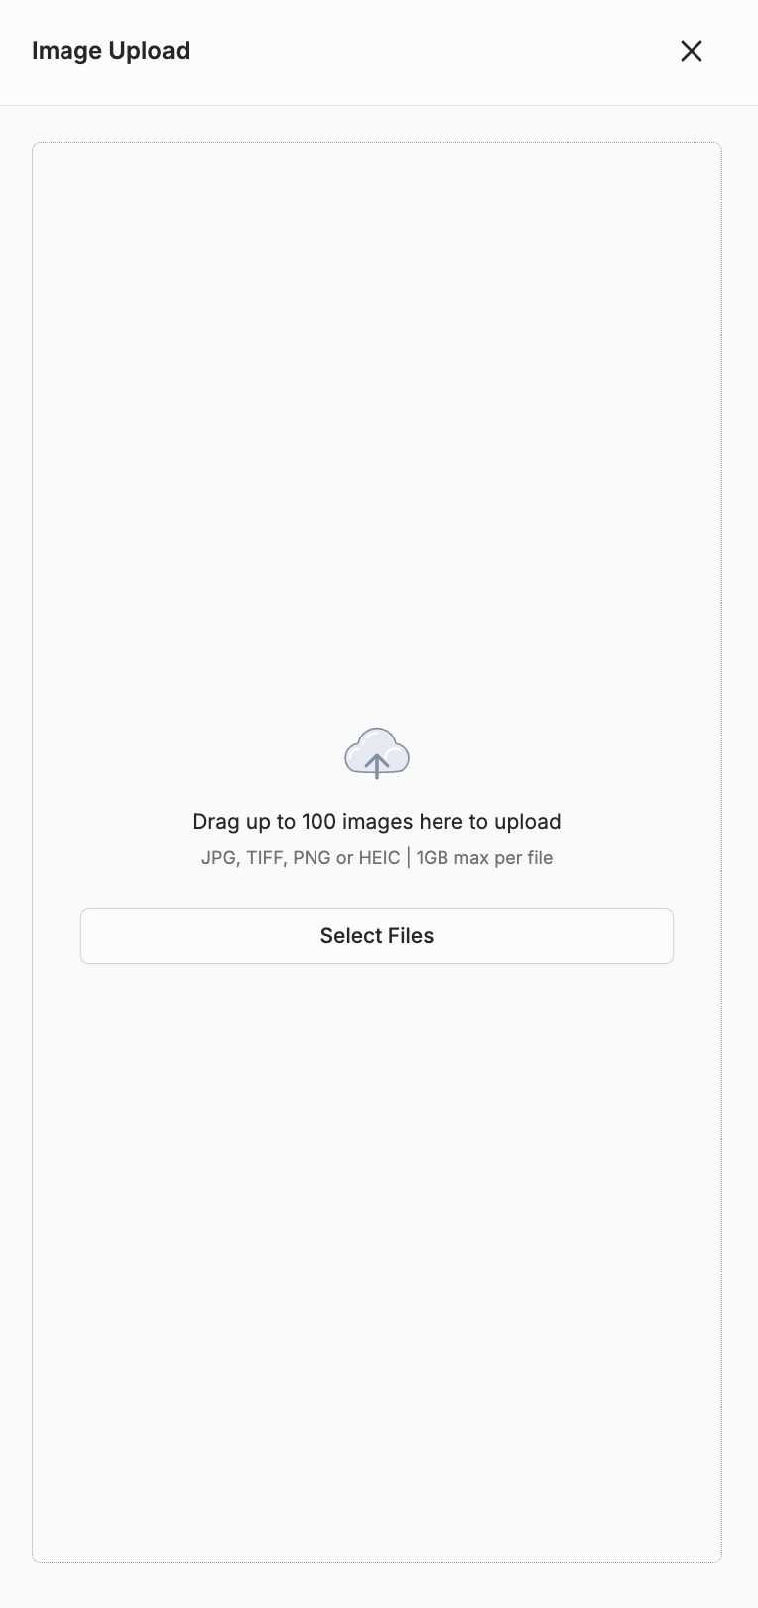The image size is (758, 1608).
Task: Dismiss the upload panel with the X icon
Action: (x=692, y=51)
